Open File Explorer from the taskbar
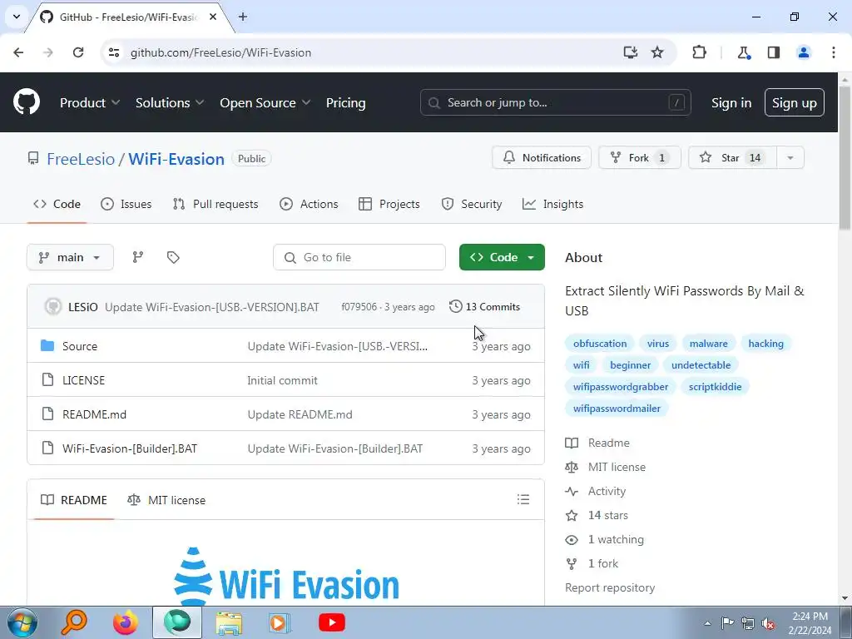The height and width of the screenshot is (639, 852). (x=229, y=622)
